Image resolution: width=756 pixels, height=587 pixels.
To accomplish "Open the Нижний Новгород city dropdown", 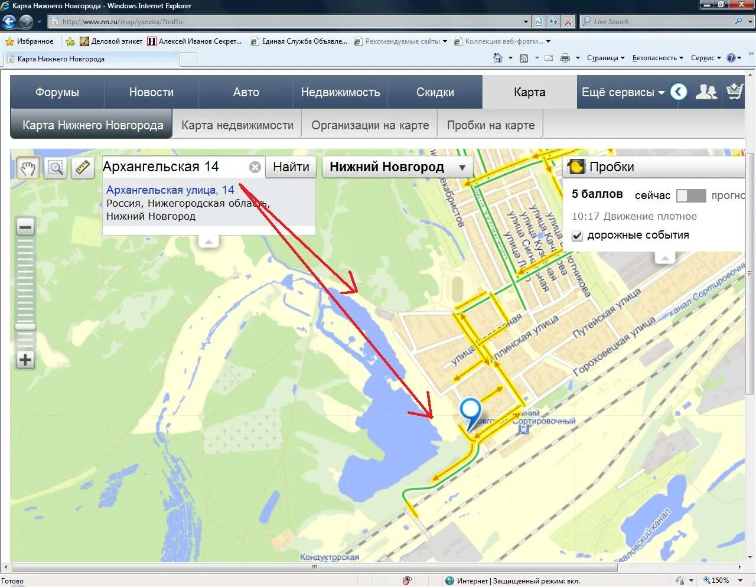I will pyautogui.click(x=397, y=167).
